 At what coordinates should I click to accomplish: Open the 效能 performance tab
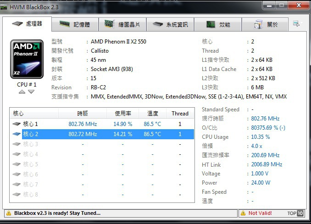click(x=218, y=25)
